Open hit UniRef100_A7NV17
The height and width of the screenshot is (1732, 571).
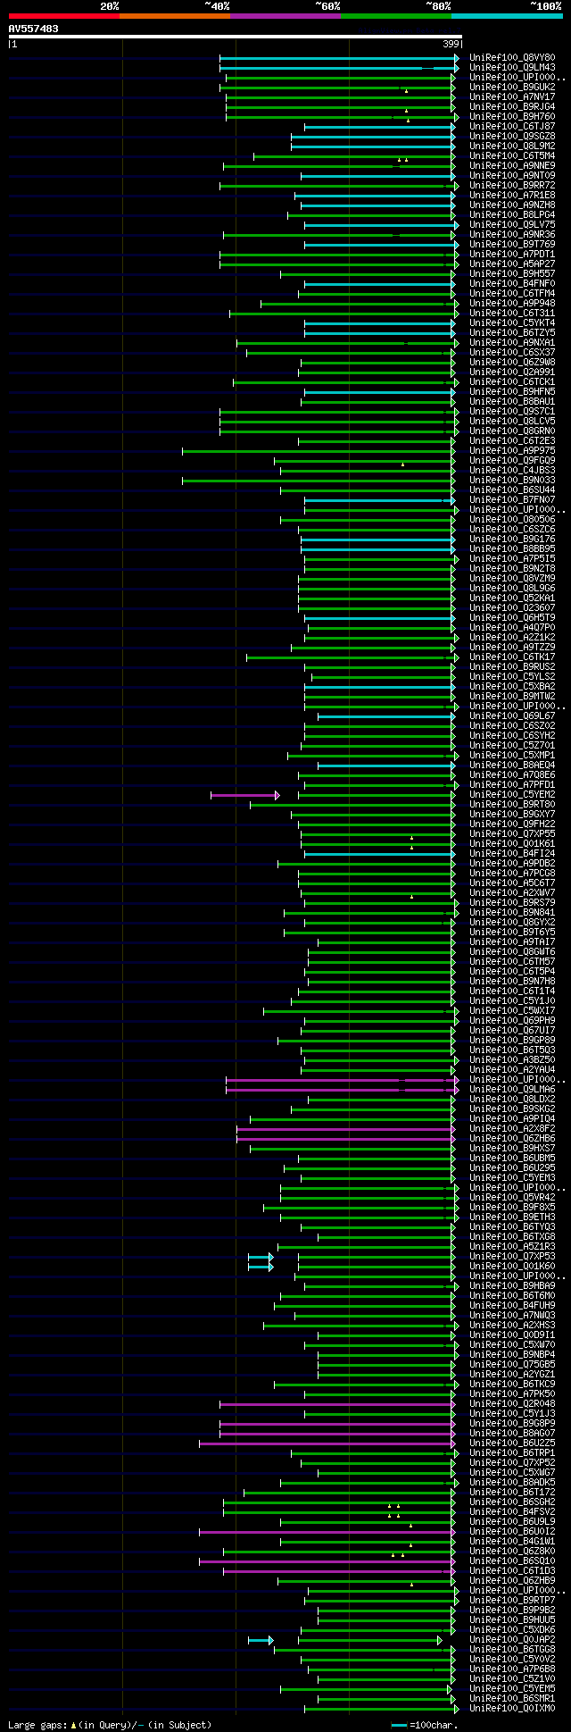point(512,97)
